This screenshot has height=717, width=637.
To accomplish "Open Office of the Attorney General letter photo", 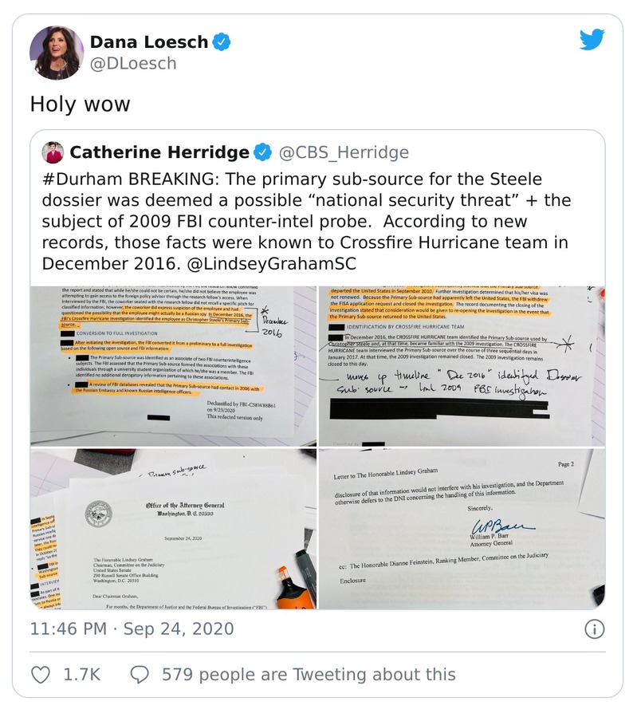I will tap(173, 529).
